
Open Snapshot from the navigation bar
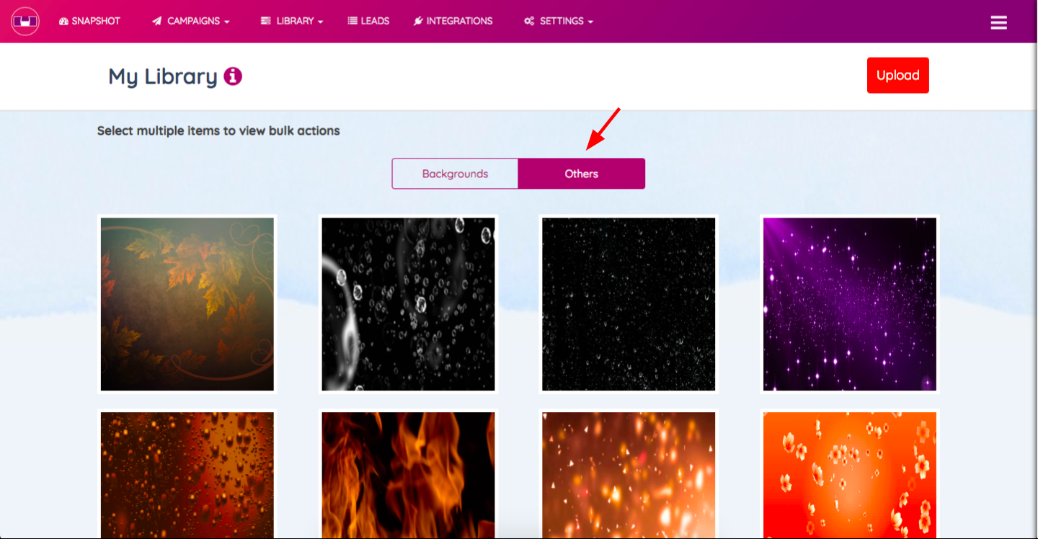(89, 22)
